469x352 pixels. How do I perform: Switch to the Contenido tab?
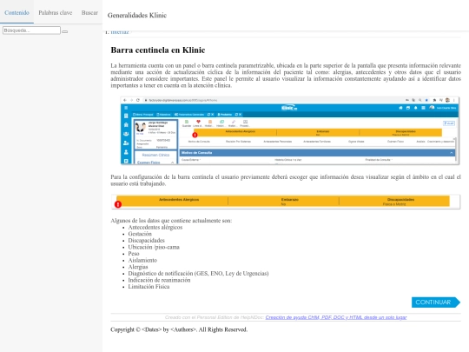(17, 12)
